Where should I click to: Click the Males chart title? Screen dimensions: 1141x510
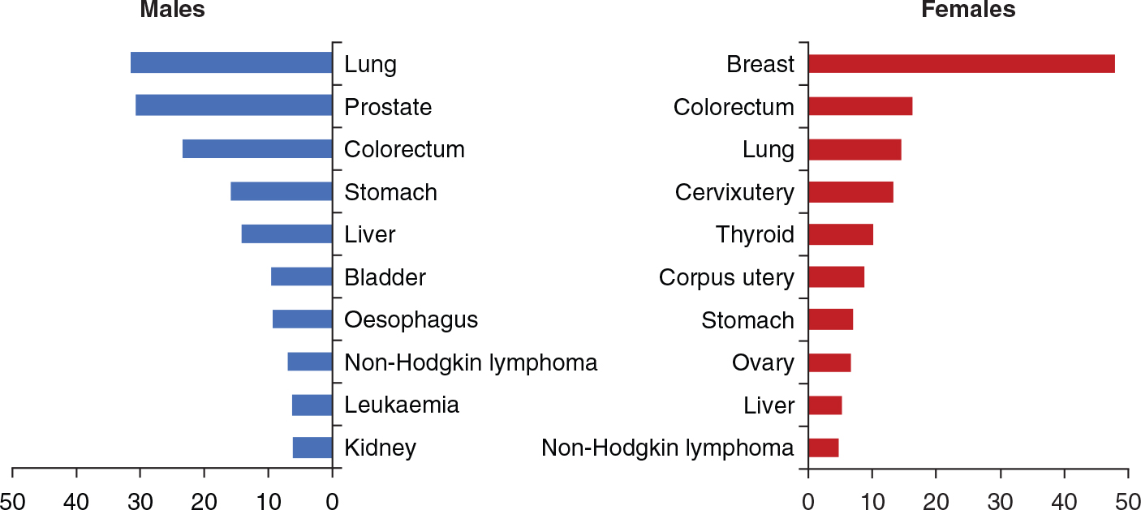point(172,10)
